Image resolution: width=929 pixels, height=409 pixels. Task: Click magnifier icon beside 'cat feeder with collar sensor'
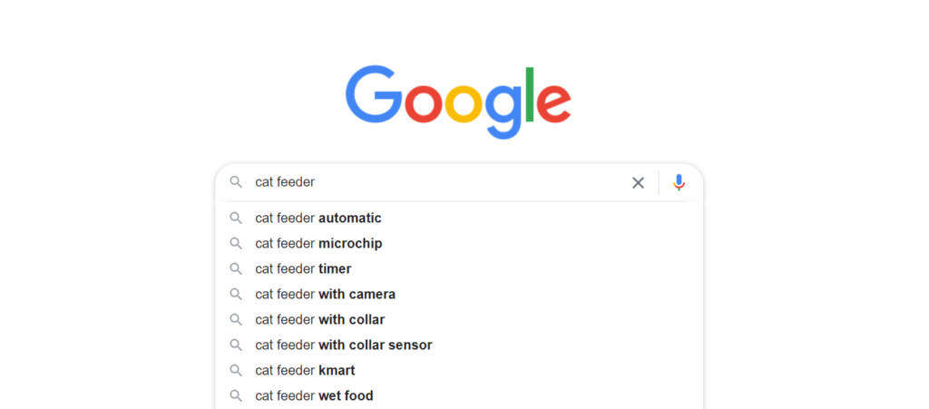click(236, 346)
